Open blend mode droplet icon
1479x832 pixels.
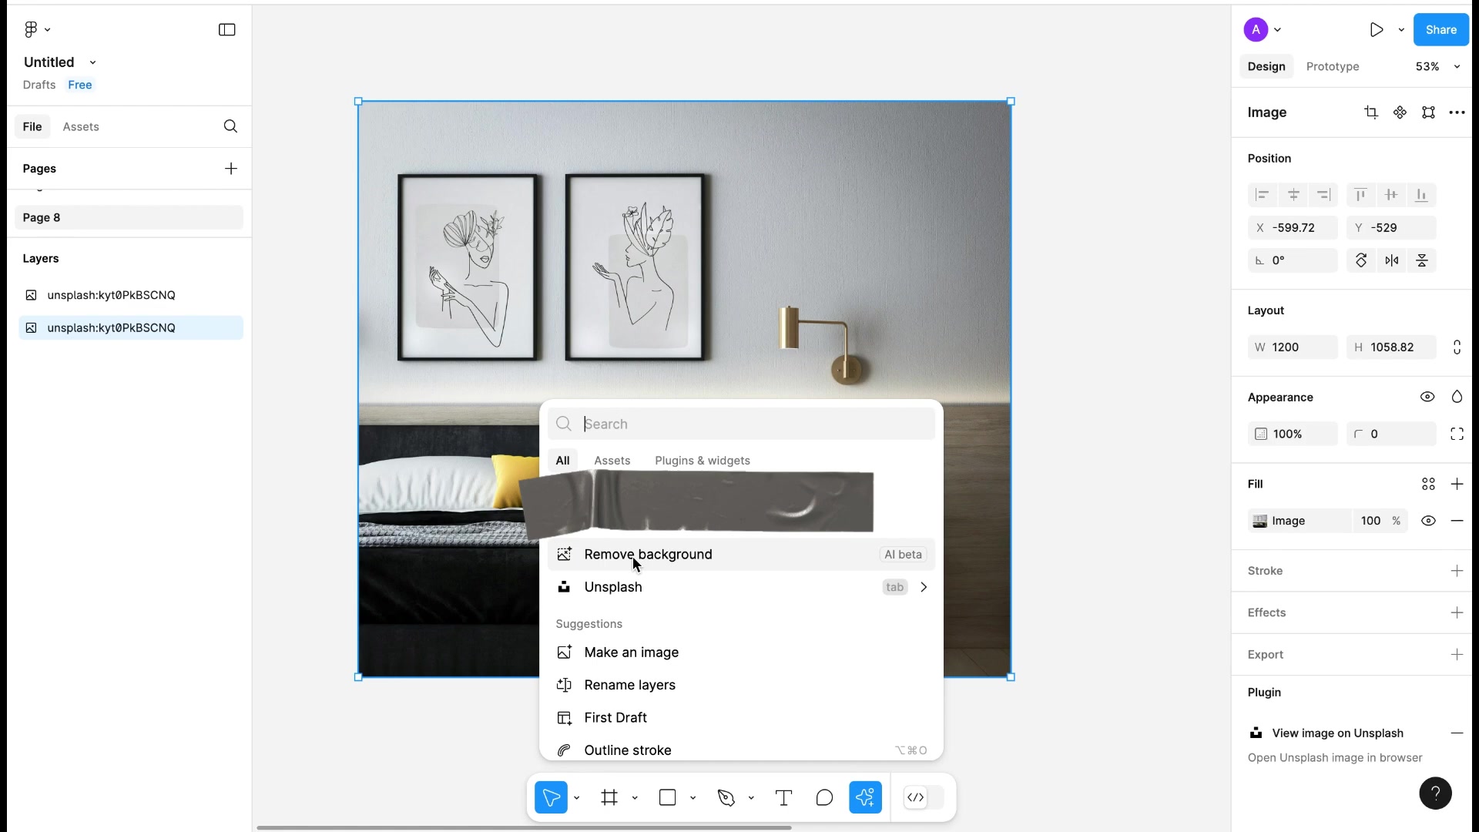tap(1457, 397)
